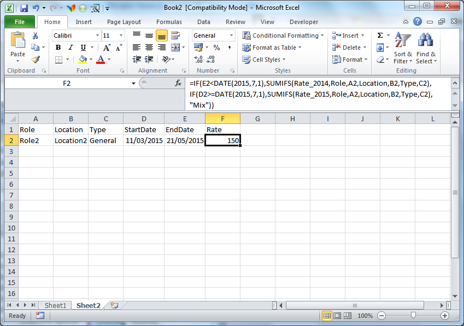Click Accounting Number Format icon
Screen dimensions: 464x326
pos(198,48)
